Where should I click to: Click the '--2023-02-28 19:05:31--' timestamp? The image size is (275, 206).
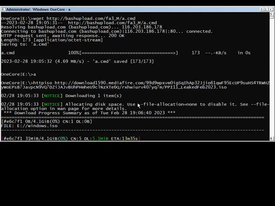pyautogui.click(x=32, y=23)
